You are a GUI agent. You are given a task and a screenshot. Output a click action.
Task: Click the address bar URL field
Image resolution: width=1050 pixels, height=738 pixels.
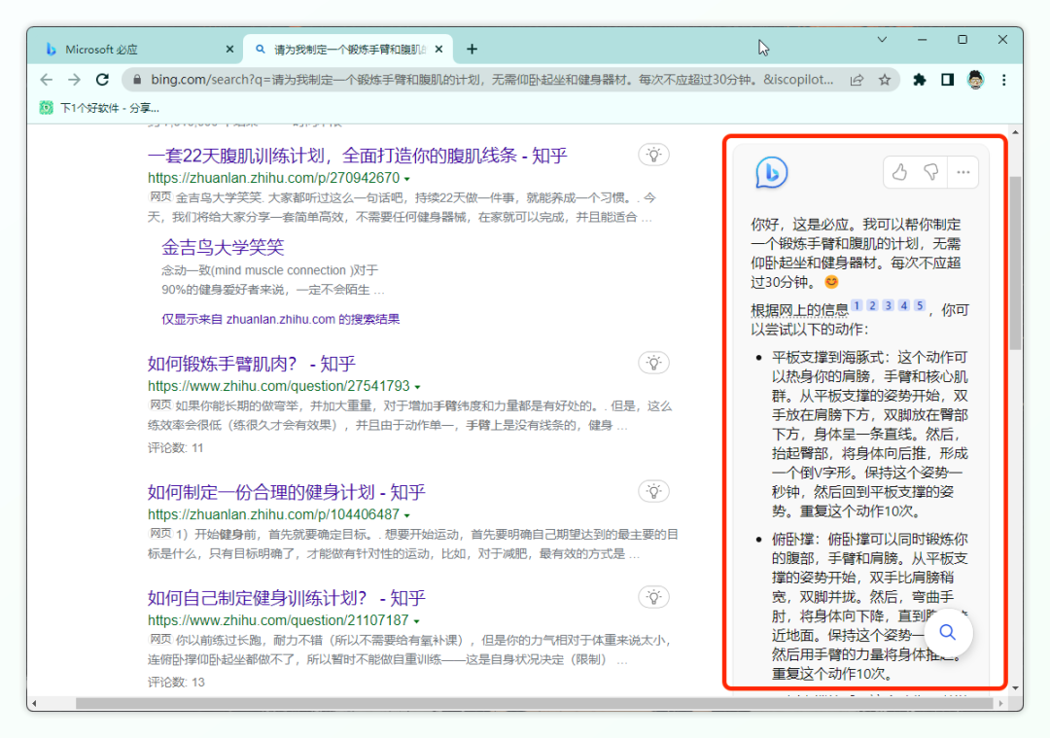point(486,80)
